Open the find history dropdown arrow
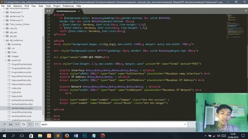Screen dimensions: 248x139 [185, 124]
